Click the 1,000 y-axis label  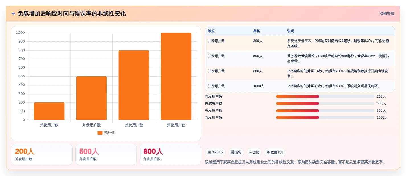[20, 33]
